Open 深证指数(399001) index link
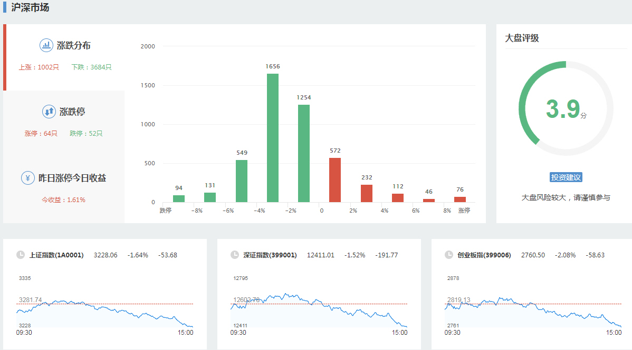 (270, 255)
